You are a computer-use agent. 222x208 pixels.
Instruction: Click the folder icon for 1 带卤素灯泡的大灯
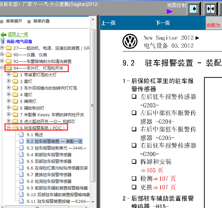[15, 75]
